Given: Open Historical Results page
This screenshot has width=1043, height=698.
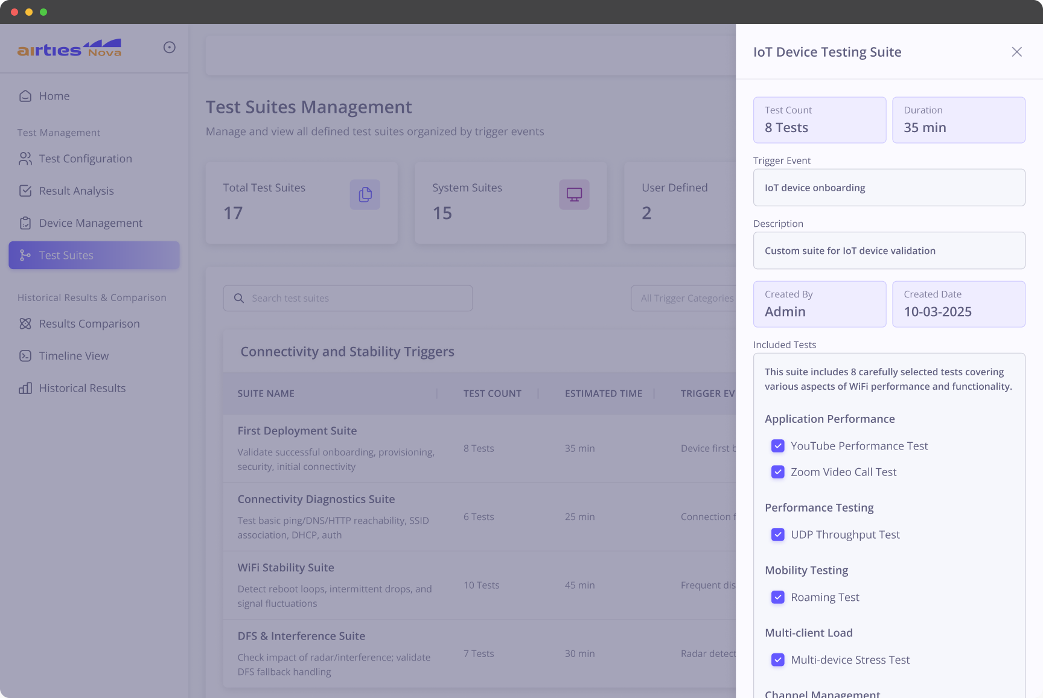Looking at the screenshot, I should (94, 388).
